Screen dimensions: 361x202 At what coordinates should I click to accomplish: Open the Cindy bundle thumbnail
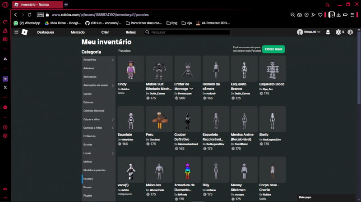131,69
